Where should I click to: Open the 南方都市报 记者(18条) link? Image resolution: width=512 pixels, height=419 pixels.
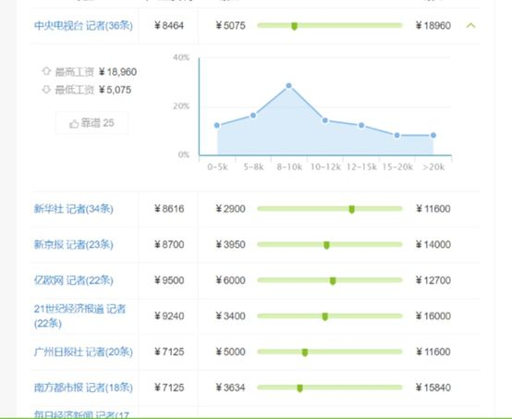[x=83, y=388]
